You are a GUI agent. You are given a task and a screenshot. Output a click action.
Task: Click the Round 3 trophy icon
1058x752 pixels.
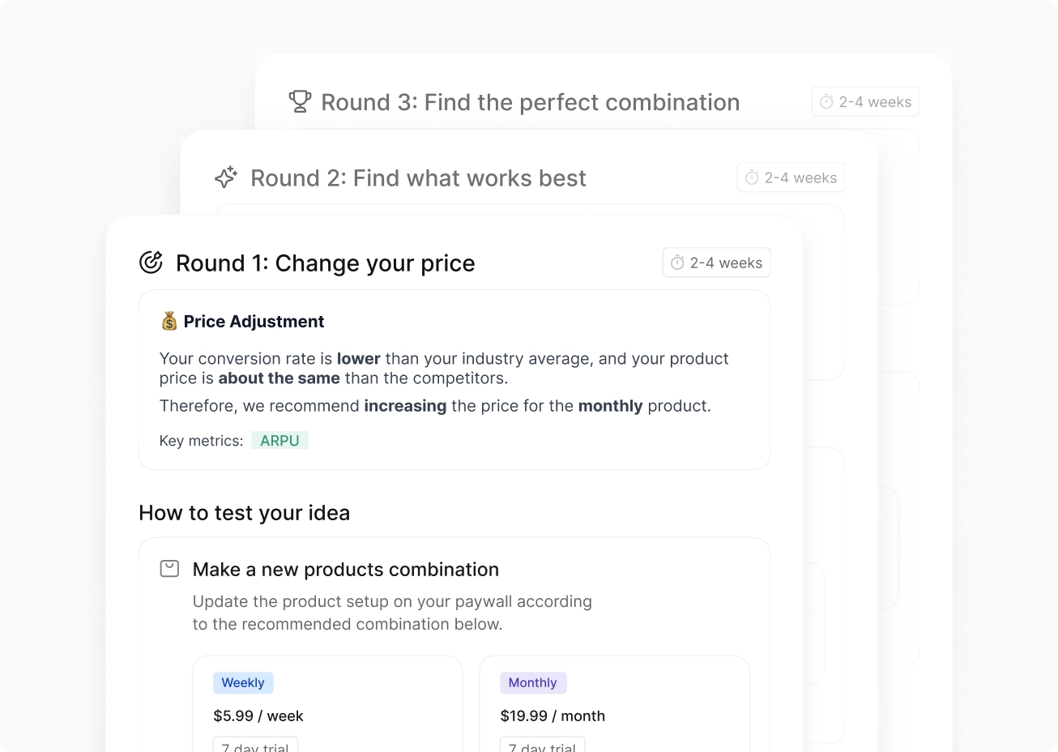tap(300, 101)
